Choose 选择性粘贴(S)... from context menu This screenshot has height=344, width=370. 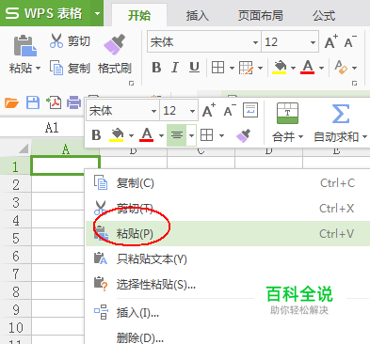(x=228, y=284)
